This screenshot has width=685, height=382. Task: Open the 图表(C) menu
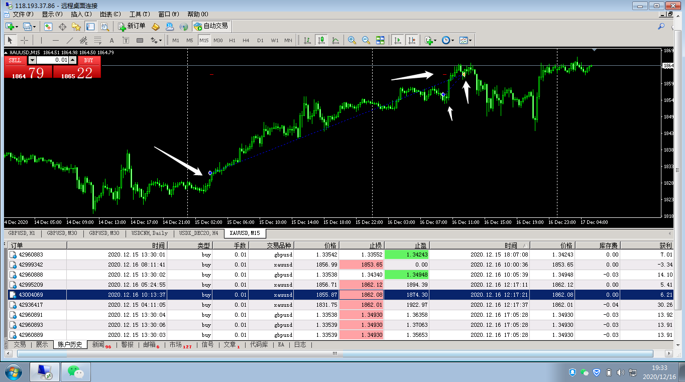point(110,14)
